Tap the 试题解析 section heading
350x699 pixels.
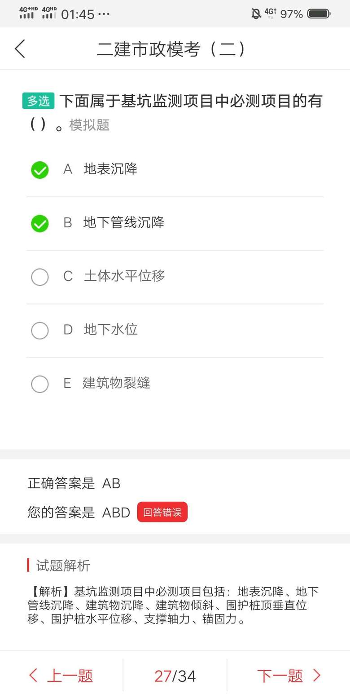click(63, 566)
